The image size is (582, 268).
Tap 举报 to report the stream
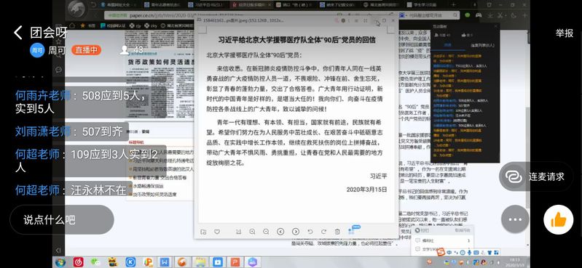565,33
